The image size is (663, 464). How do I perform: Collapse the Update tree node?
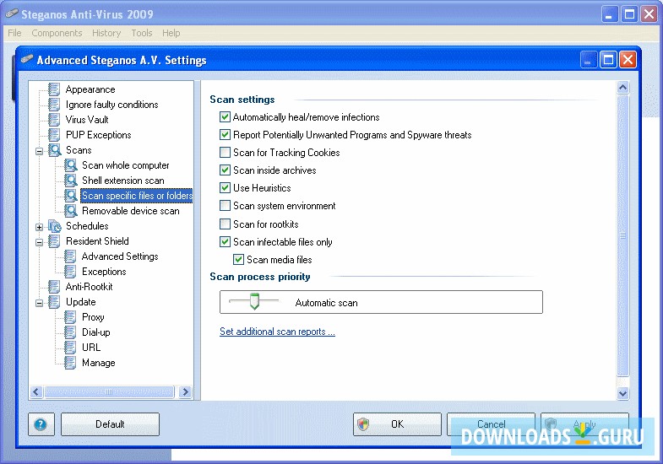click(40, 303)
